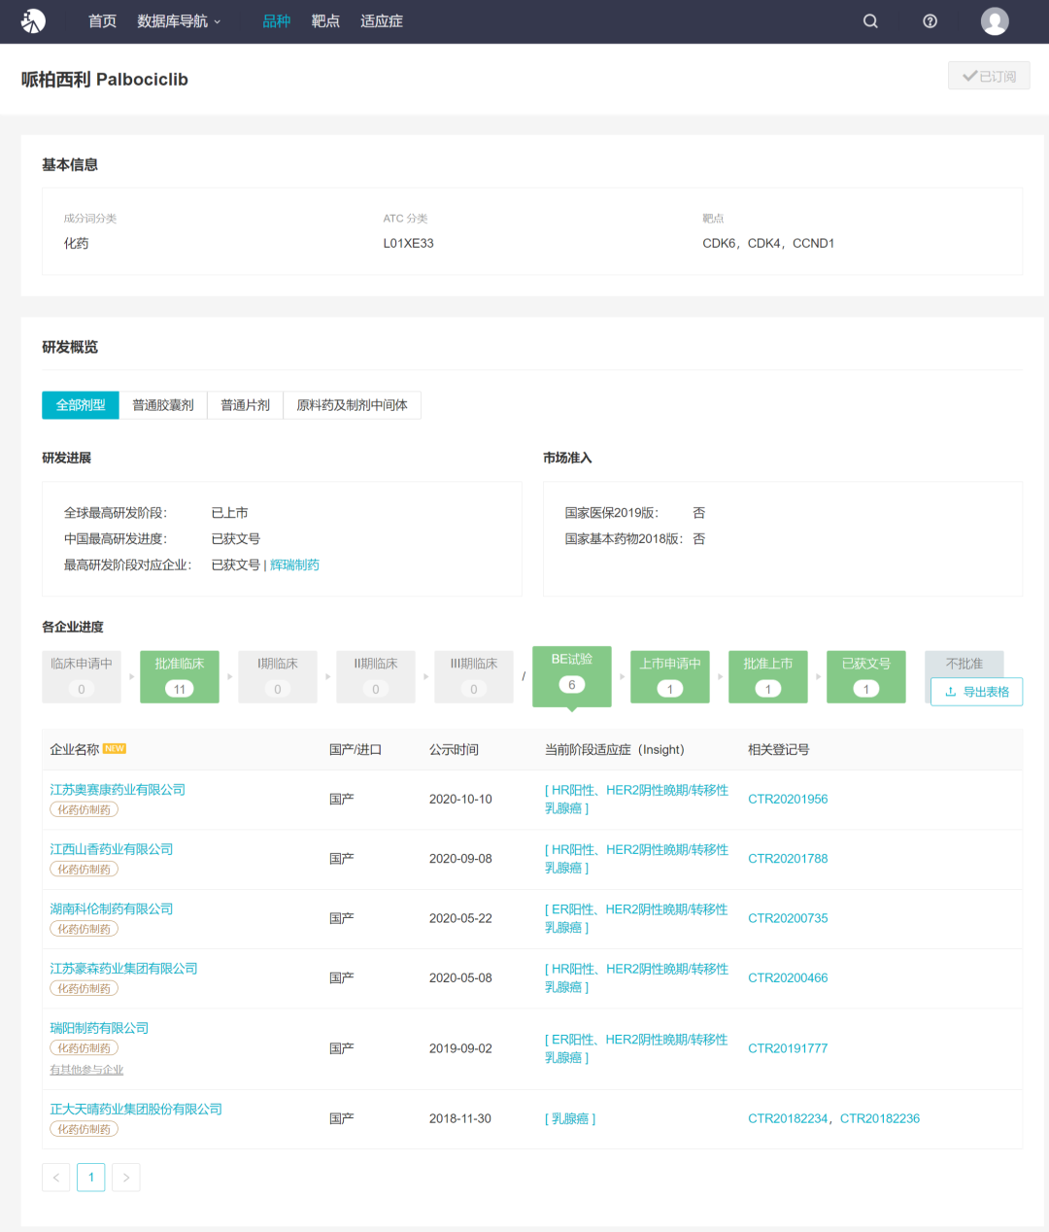Select the 批准上市 stage box
The height and width of the screenshot is (1232, 1049).
pyautogui.click(x=768, y=676)
